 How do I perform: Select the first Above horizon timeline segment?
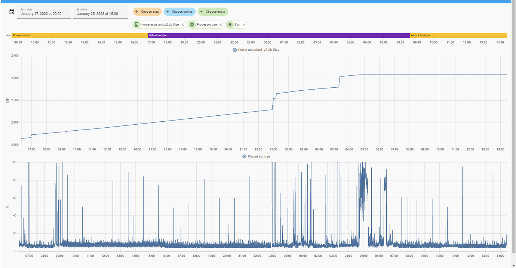[x=79, y=35]
